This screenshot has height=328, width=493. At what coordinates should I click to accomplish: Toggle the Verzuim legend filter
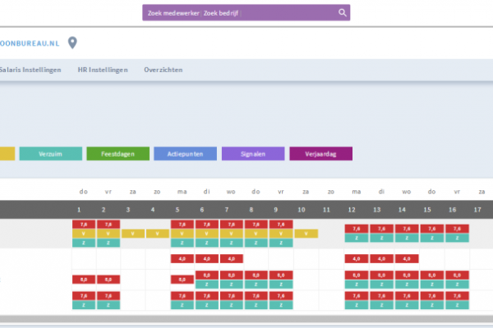(50, 153)
